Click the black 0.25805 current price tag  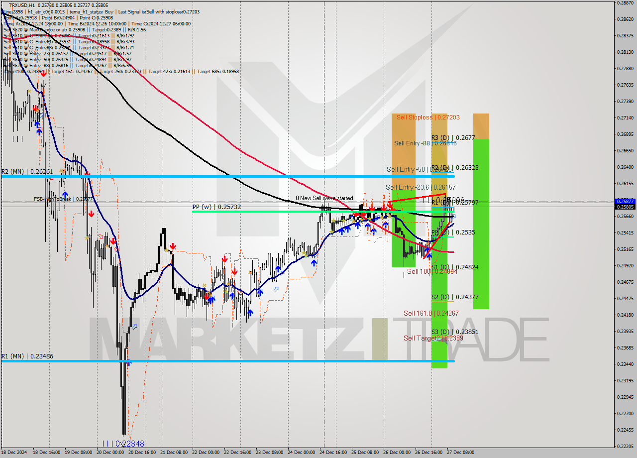(x=626, y=207)
